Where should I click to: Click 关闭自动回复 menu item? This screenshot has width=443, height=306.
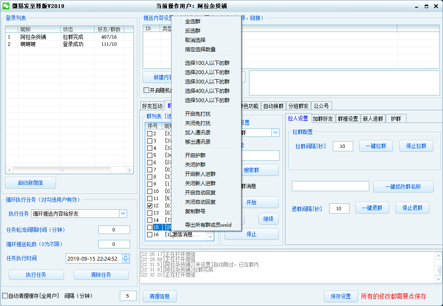(x=200, y=202)
